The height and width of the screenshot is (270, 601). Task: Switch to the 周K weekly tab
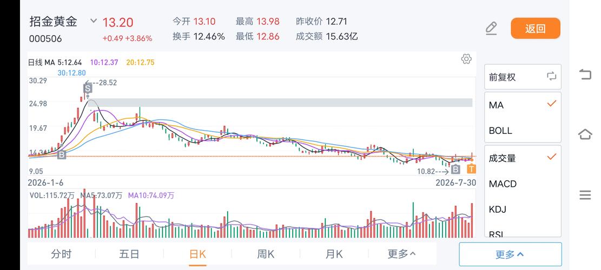266,254
